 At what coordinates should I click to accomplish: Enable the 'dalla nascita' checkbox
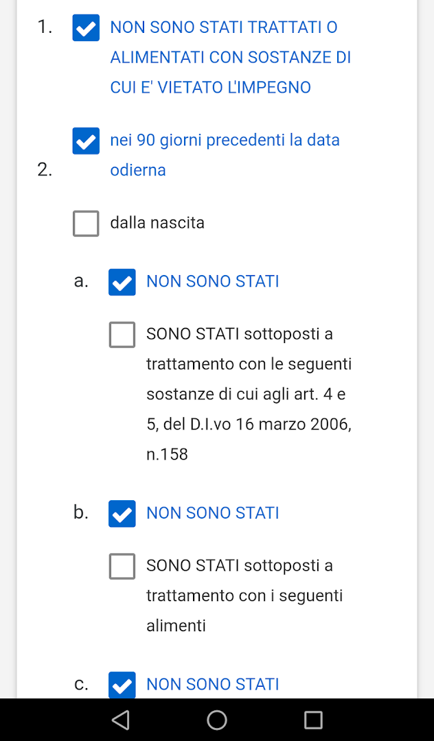coord(85,223)
